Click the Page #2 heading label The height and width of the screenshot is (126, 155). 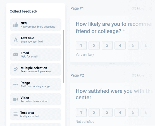pyautogui.click(x=77, y=75)
